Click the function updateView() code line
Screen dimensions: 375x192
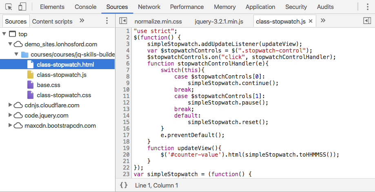click(x=185, y=148)
